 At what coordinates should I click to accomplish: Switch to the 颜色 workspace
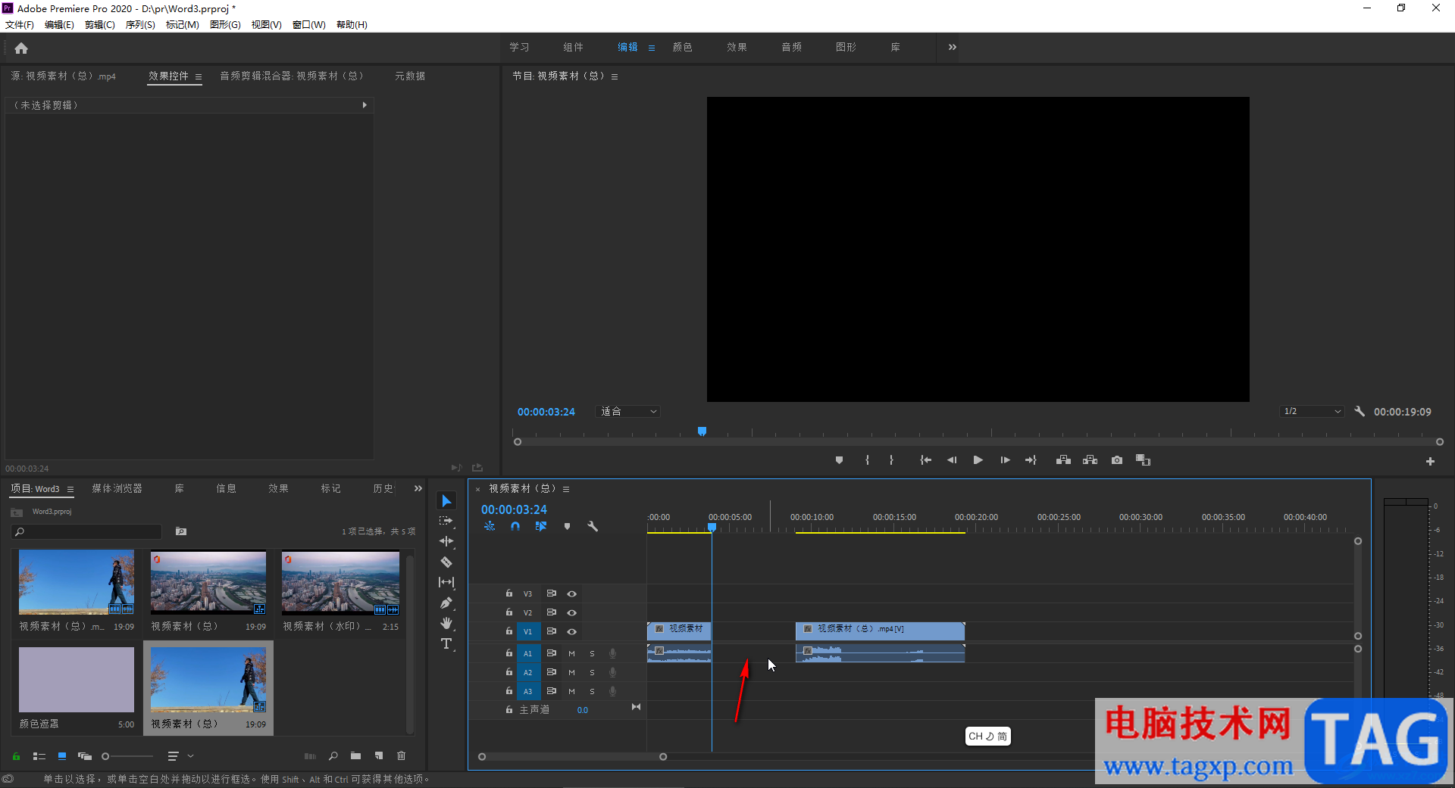click(683, 47)
